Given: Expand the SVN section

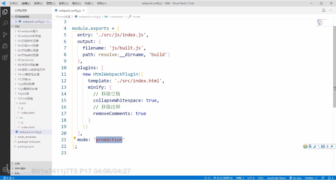Looking at the screenshot, I should [x=31, y=173].
